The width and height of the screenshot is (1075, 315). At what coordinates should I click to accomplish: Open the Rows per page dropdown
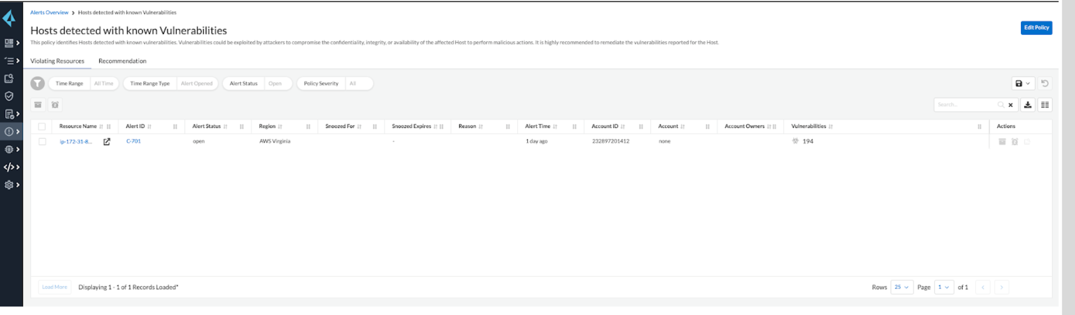coord(901,287)
